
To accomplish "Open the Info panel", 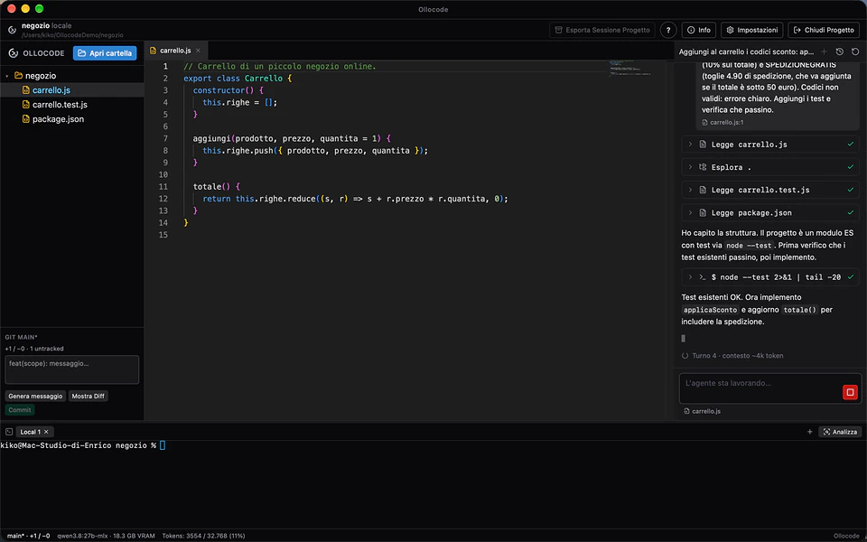I will (x=699, y=30).
